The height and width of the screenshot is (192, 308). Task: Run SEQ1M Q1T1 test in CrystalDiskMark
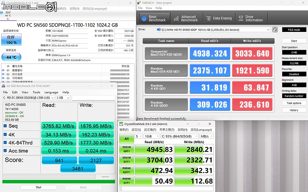click(x=126, y=160)
